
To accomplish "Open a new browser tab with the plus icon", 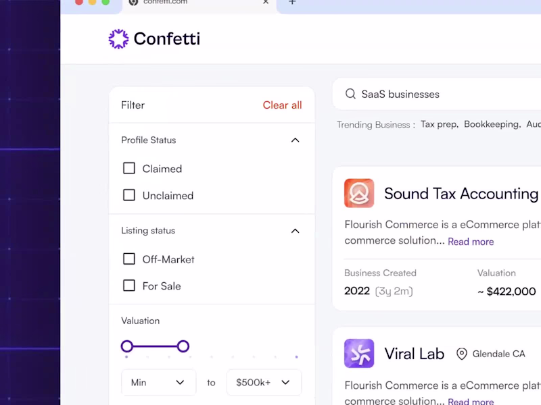I will [292, 3].
